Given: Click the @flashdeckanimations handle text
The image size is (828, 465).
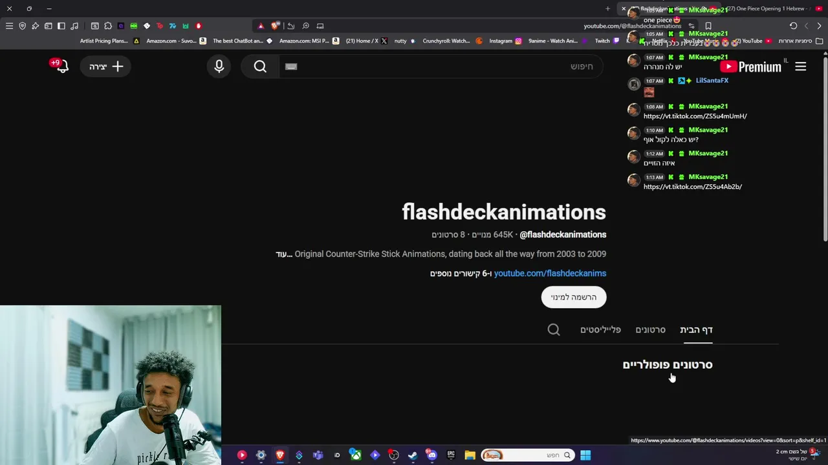Looking at the screenshot, I should 563,234.
